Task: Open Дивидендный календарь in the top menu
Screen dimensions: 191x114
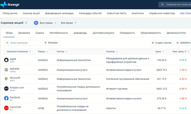Action: tap(59, 13)
